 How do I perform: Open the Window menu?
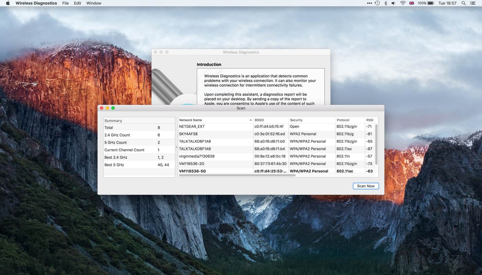click(x=94, y=3)
